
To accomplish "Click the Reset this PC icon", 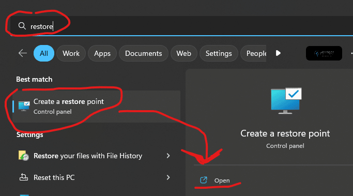I will 24,177.
